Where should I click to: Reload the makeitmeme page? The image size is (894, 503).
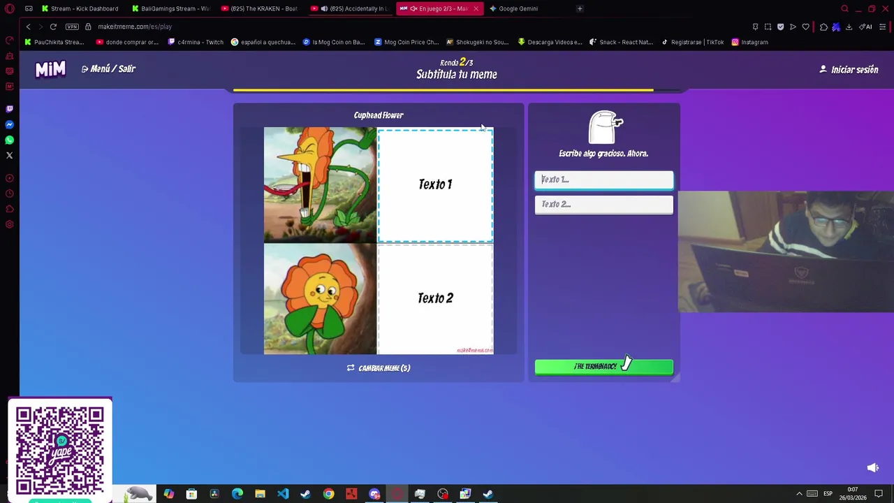pos(53,27)
